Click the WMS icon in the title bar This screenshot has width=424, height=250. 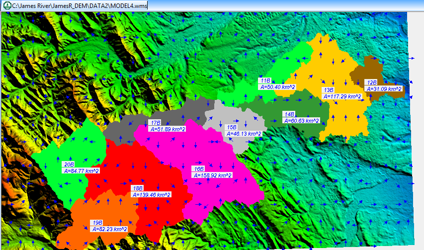point(6,5)
